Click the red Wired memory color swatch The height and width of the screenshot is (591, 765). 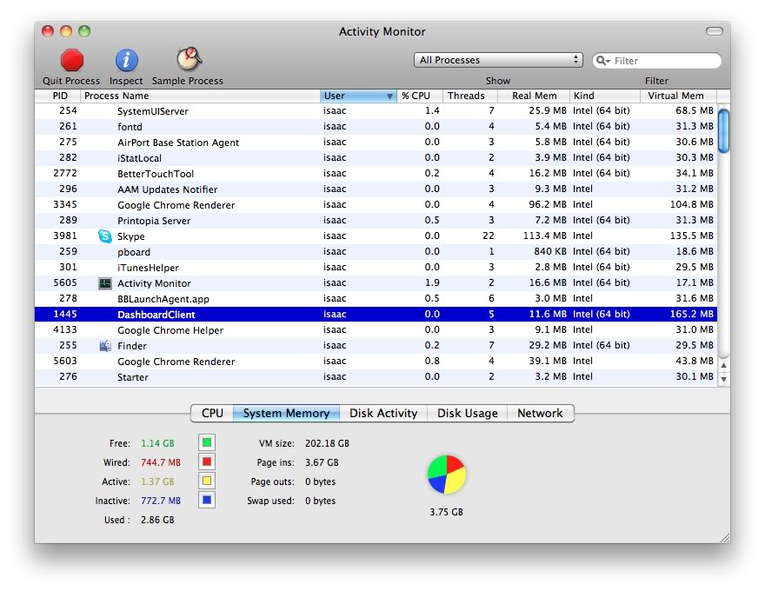[207, 462]
